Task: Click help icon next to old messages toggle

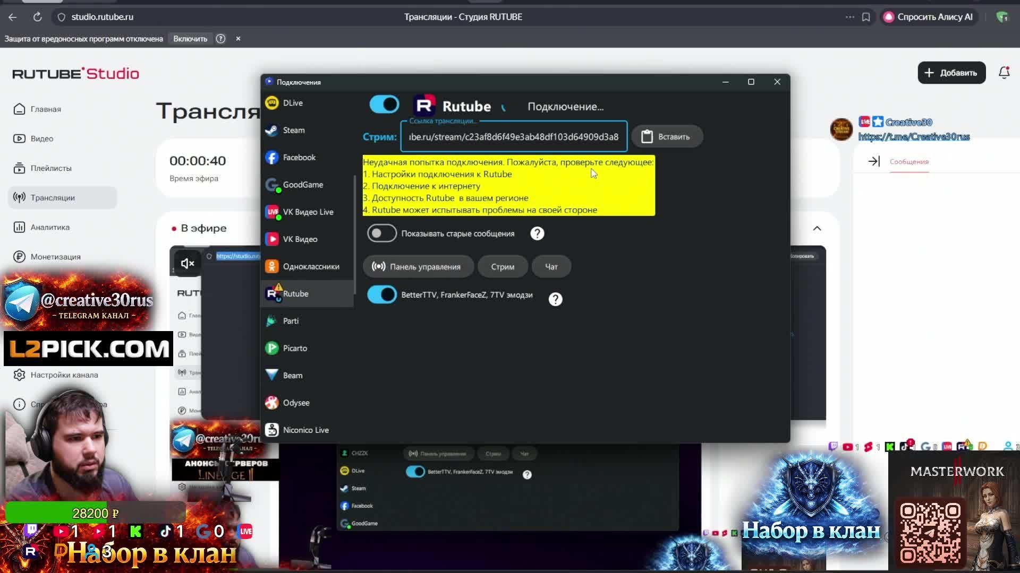Action: (x=537, y=233)
